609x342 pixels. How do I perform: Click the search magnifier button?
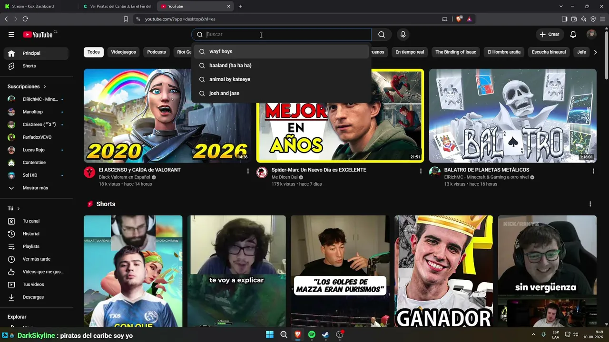(382, 34)
